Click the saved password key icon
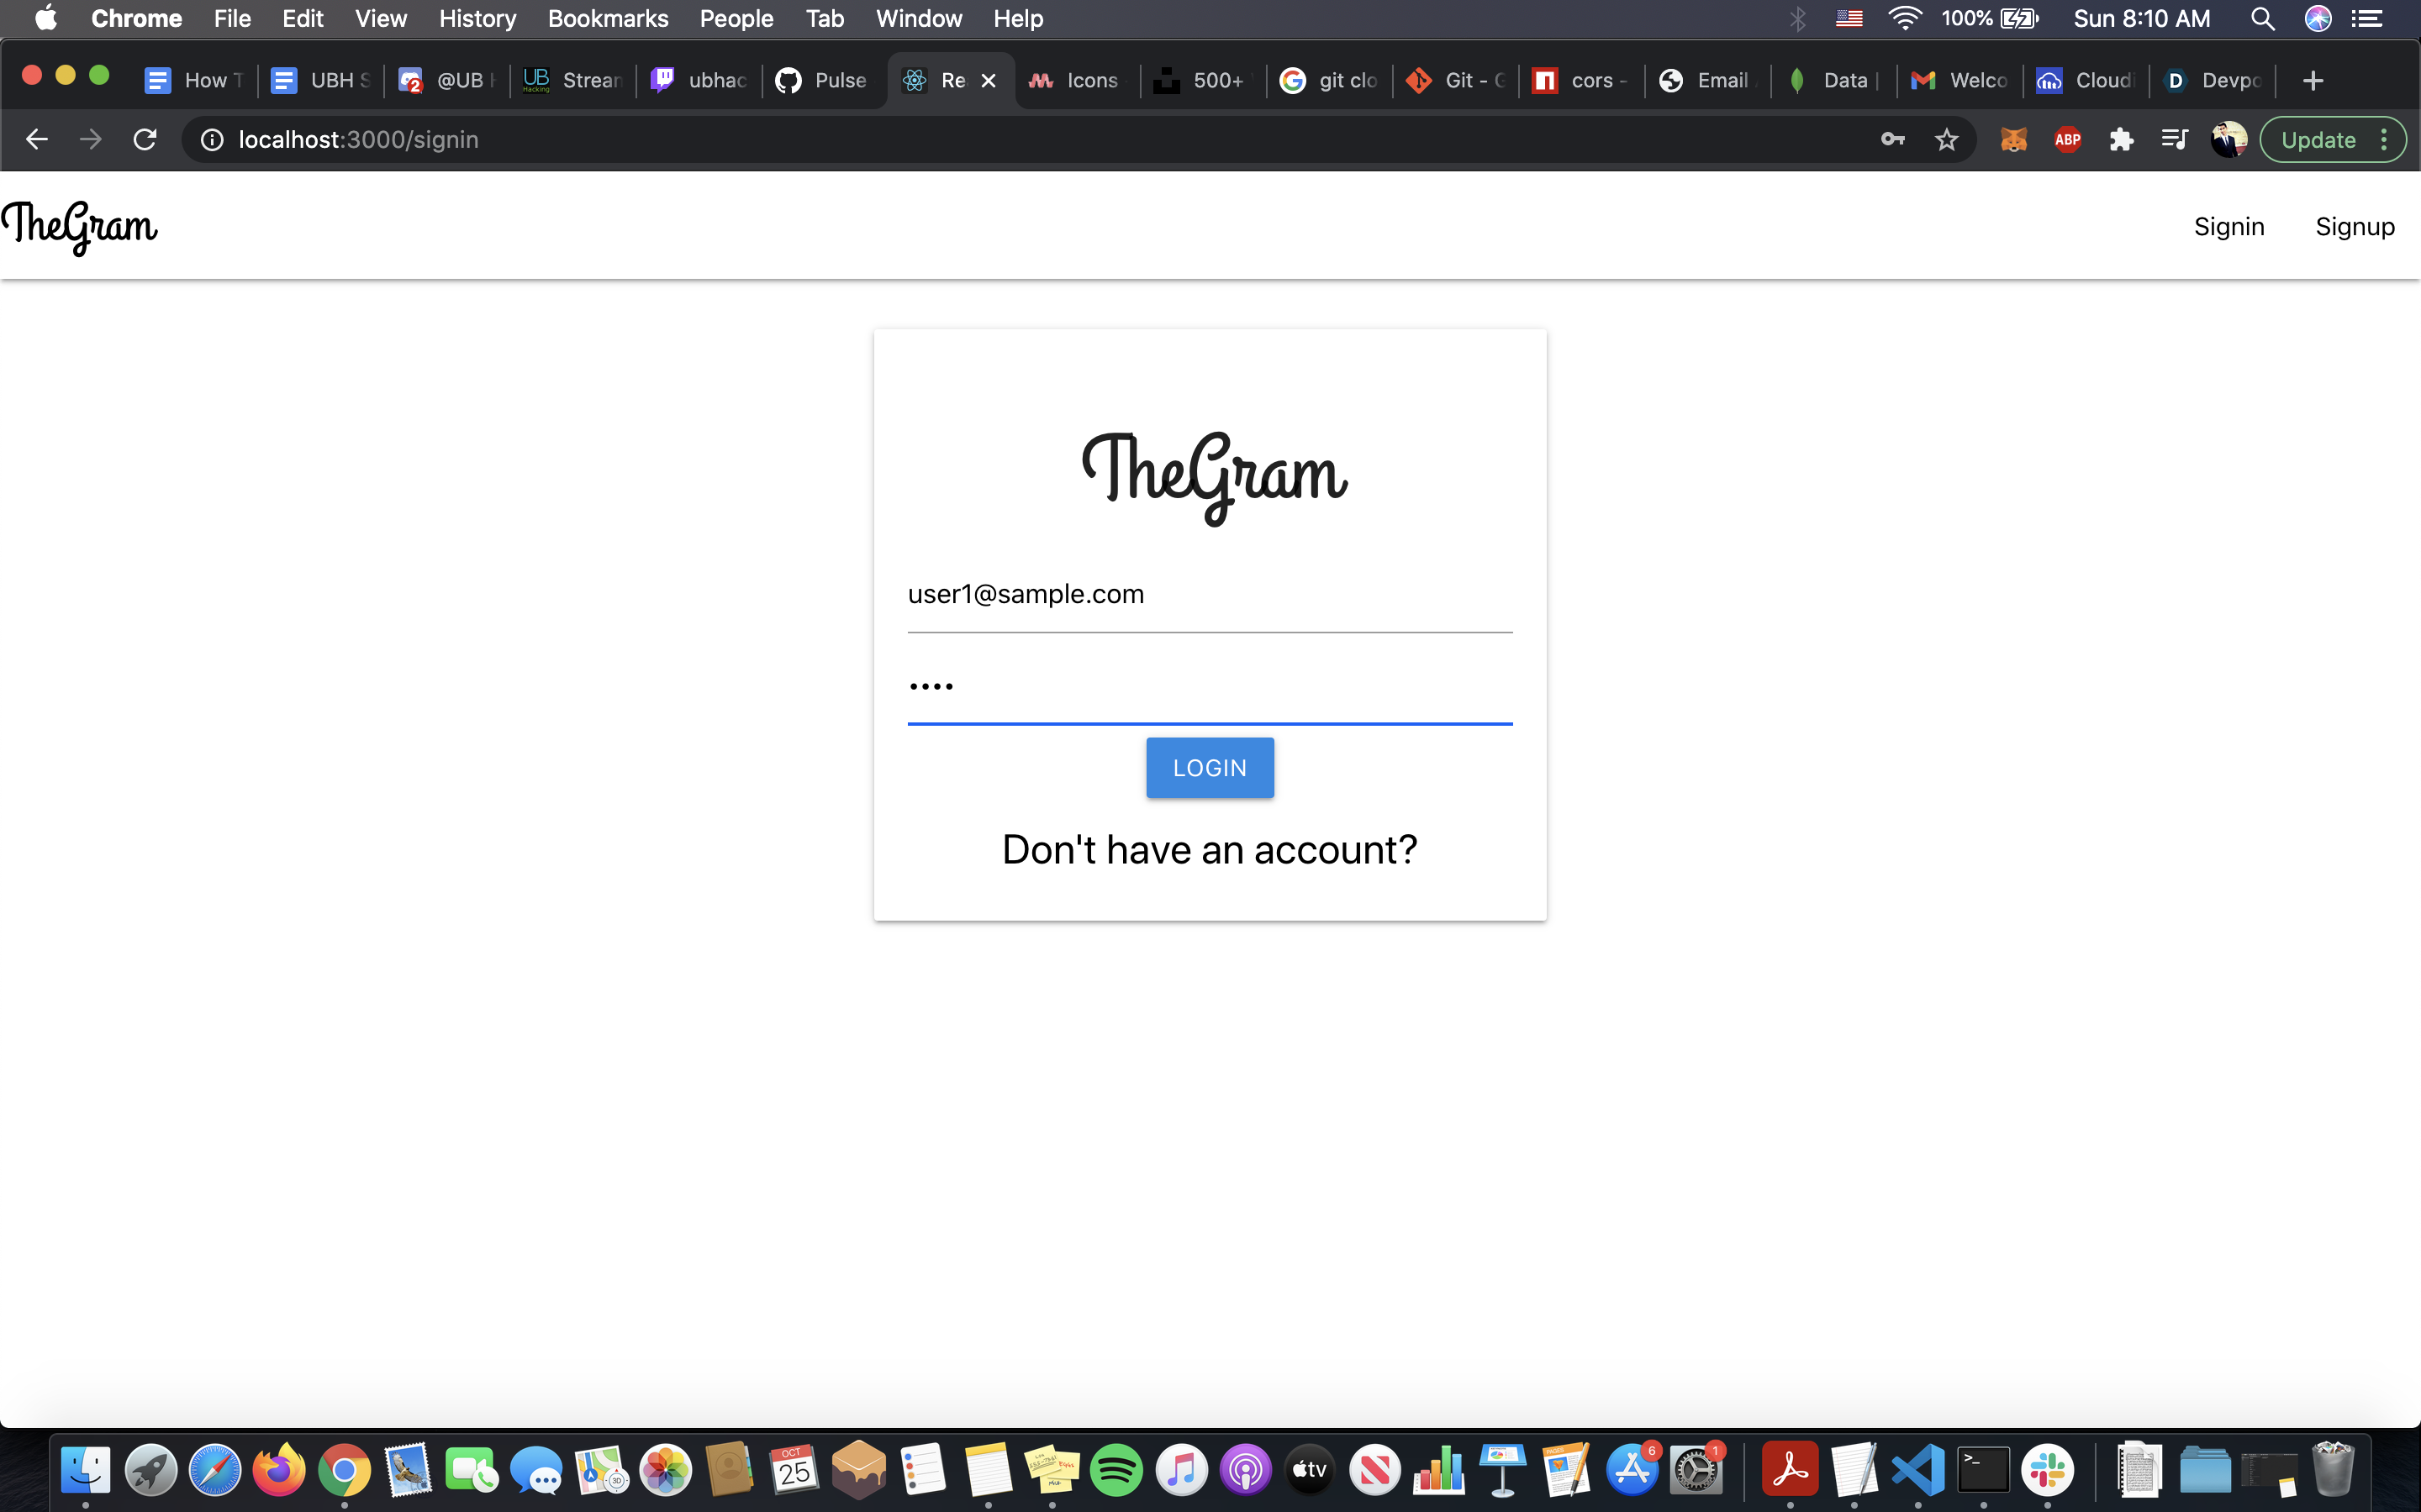The image size is (2421, 1512). click(1891, 139)
